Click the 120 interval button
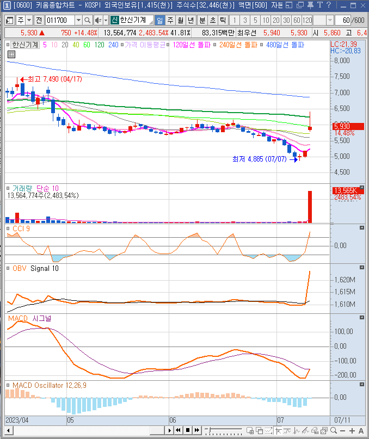The height and width of the screenshot is (439, 369). coord(307,20)
